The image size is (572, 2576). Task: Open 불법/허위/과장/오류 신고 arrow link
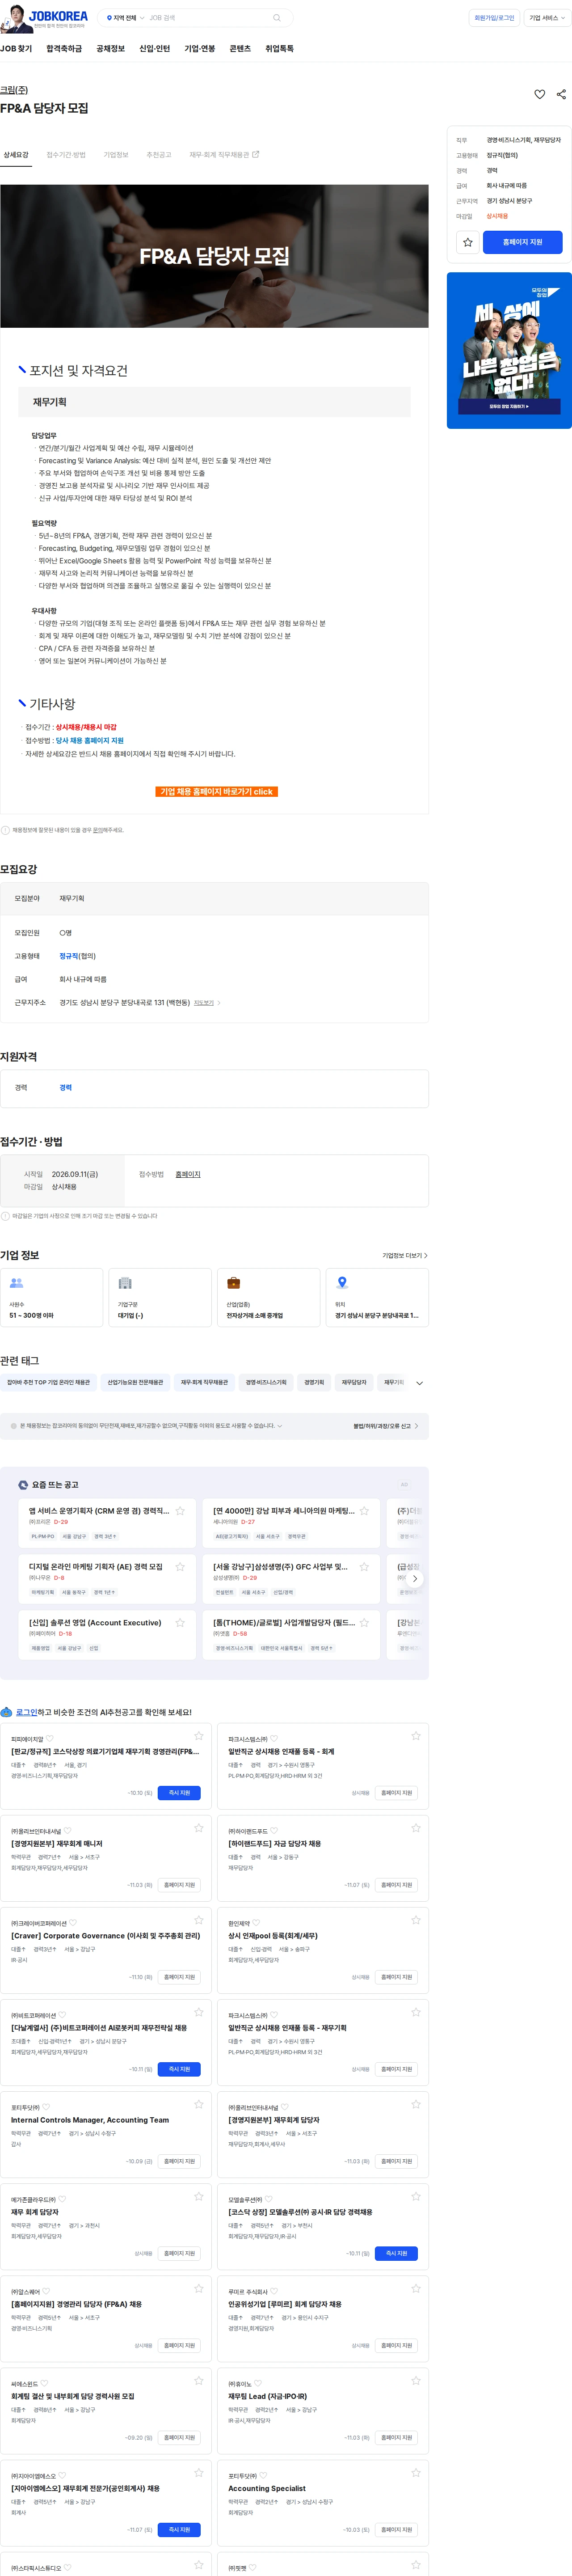[386, 1426]
